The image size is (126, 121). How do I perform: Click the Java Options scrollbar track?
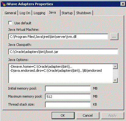[115, 74]
